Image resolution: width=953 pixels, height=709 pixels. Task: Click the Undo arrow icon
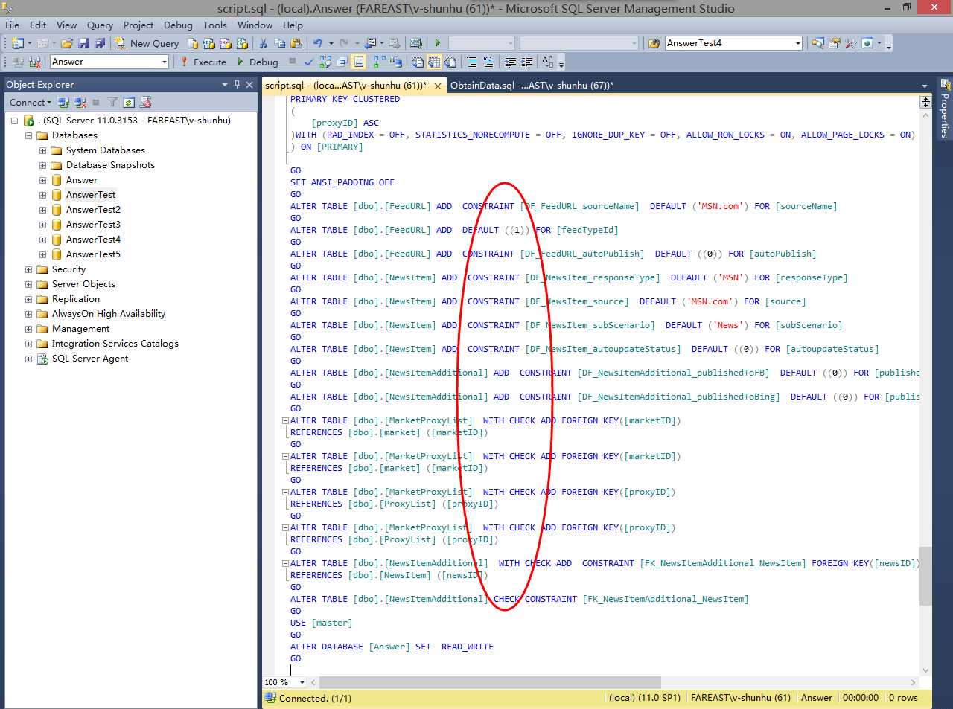click(x=318, y=43)
